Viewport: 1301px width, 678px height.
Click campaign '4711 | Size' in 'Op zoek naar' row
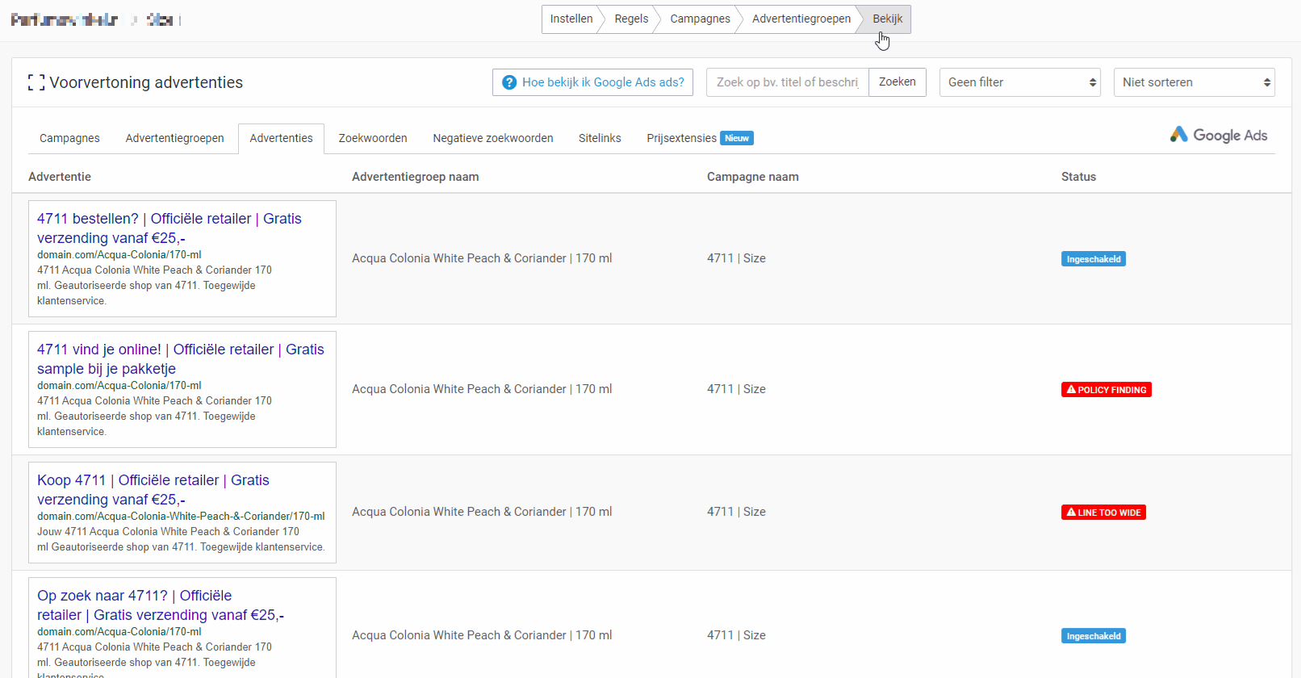click(x=736, y=635)
